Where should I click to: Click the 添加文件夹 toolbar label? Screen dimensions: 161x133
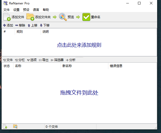pos(43,17)
